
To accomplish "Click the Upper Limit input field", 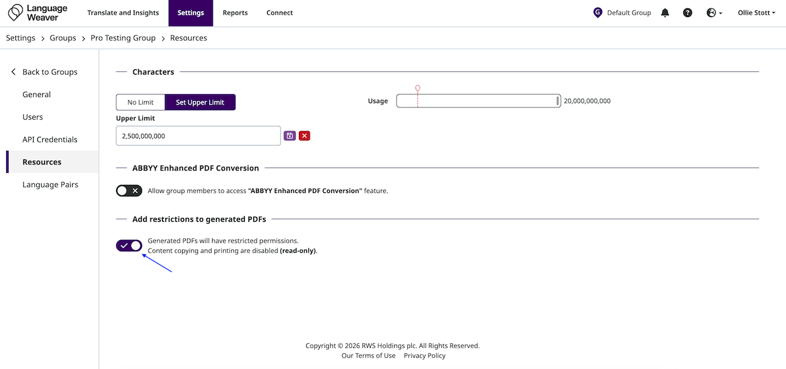I will pos(198,136).
